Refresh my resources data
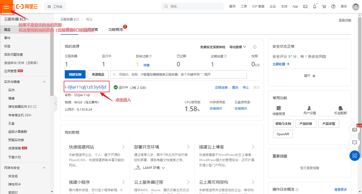The width and height of the screenshot is (362, 194). click(255, 47)
